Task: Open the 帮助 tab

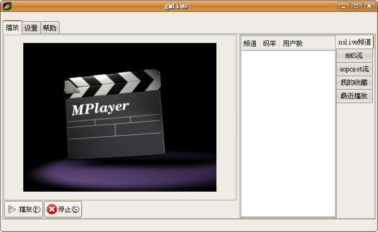Action: [x=50, y=28]
